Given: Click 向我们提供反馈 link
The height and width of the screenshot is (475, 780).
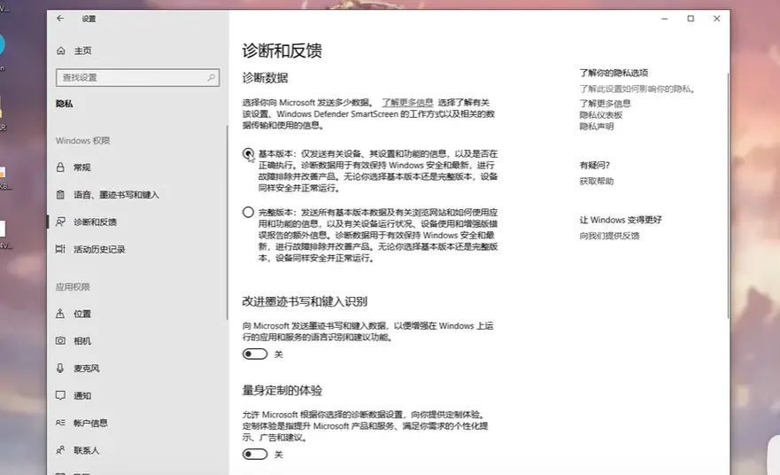Looking at the screenshot, I should point(609,236).
